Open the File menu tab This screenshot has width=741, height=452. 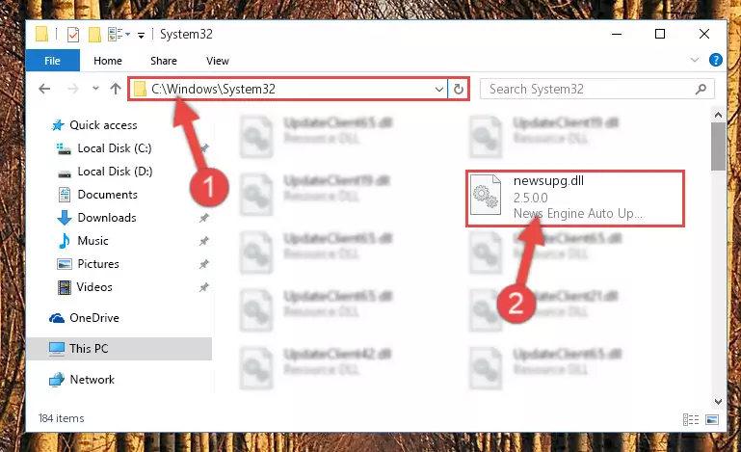[52, 61]
